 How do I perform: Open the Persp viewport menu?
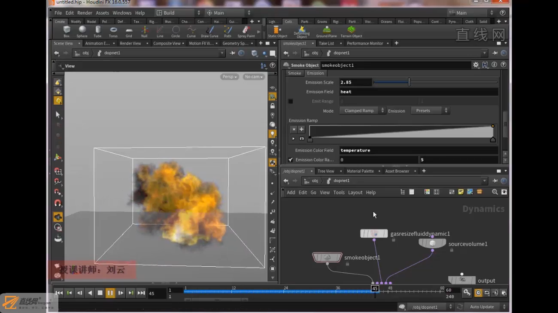point(230,77)
